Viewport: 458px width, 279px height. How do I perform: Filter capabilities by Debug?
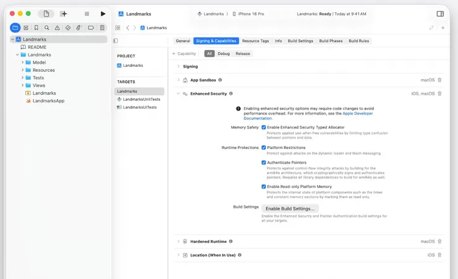pyautogui.click(x=223, y=54)
